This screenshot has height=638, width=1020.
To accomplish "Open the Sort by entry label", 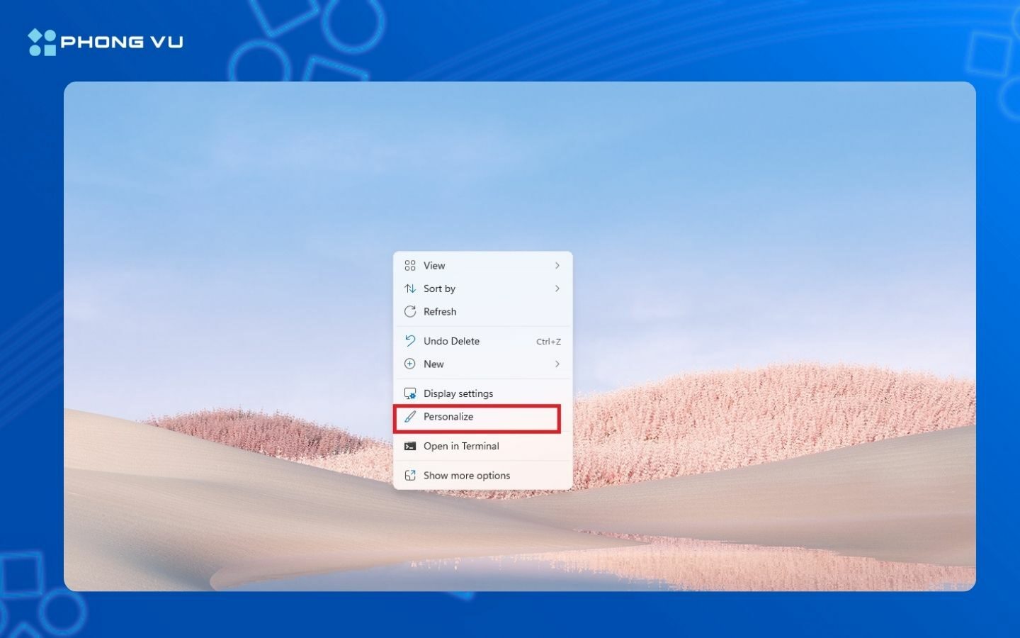I will tap(439, 289).
